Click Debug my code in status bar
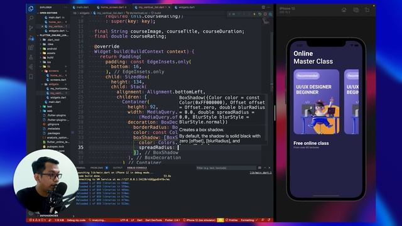Screen dimensions: 402x226 pos(76,220)
